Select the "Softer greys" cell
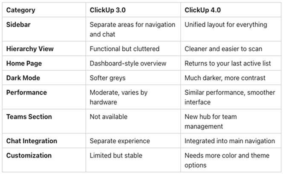283x174 pixels. pos(108,78)
